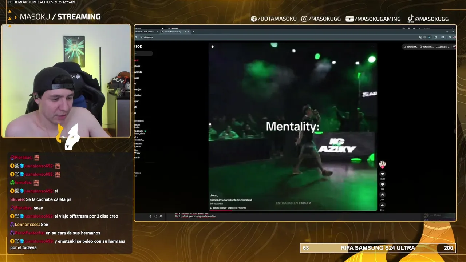This screenshot has width=466, height=262.
Task: Open the 'Para ti' sidebar item
Action: tap(137, 60)
